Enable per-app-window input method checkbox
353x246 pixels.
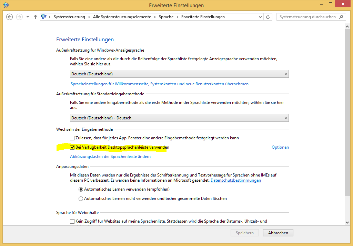pyautogui.click(x=72, y=138)
